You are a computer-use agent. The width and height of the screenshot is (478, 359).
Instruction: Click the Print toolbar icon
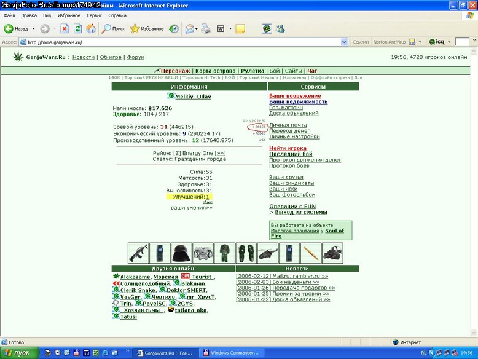(206, 29)
